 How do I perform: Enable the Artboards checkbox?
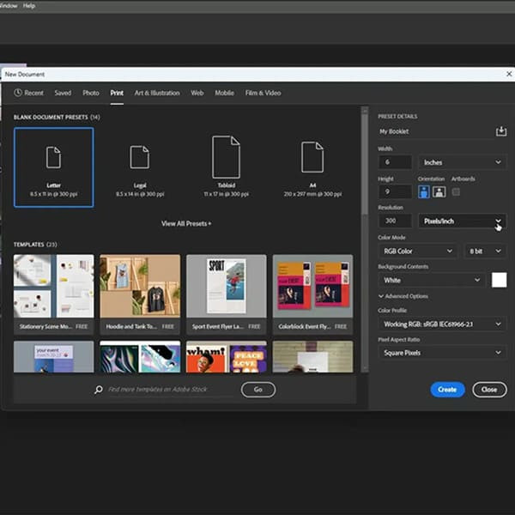(456, 191)
